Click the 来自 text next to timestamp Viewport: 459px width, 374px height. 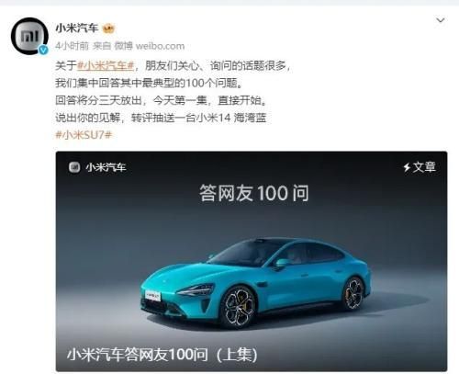102,46
